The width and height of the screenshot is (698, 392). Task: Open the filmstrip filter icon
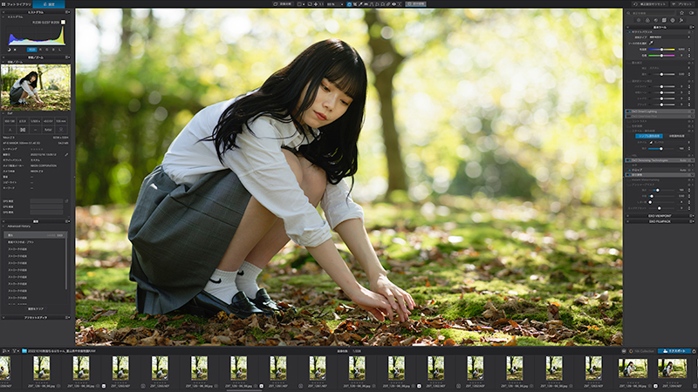point(14,351)
